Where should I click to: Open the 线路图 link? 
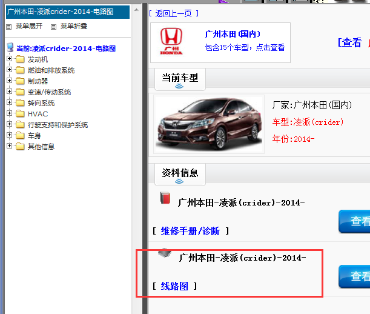174,286
